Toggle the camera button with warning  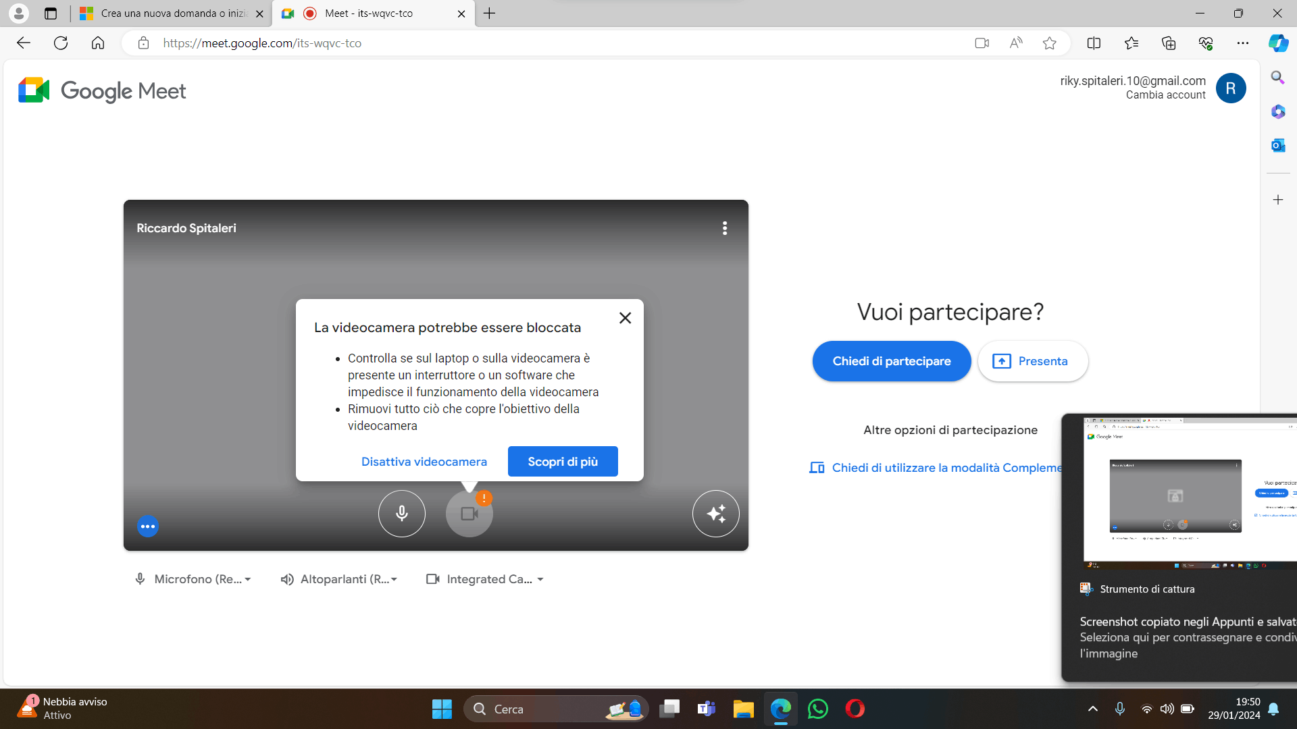coord(469,514)
